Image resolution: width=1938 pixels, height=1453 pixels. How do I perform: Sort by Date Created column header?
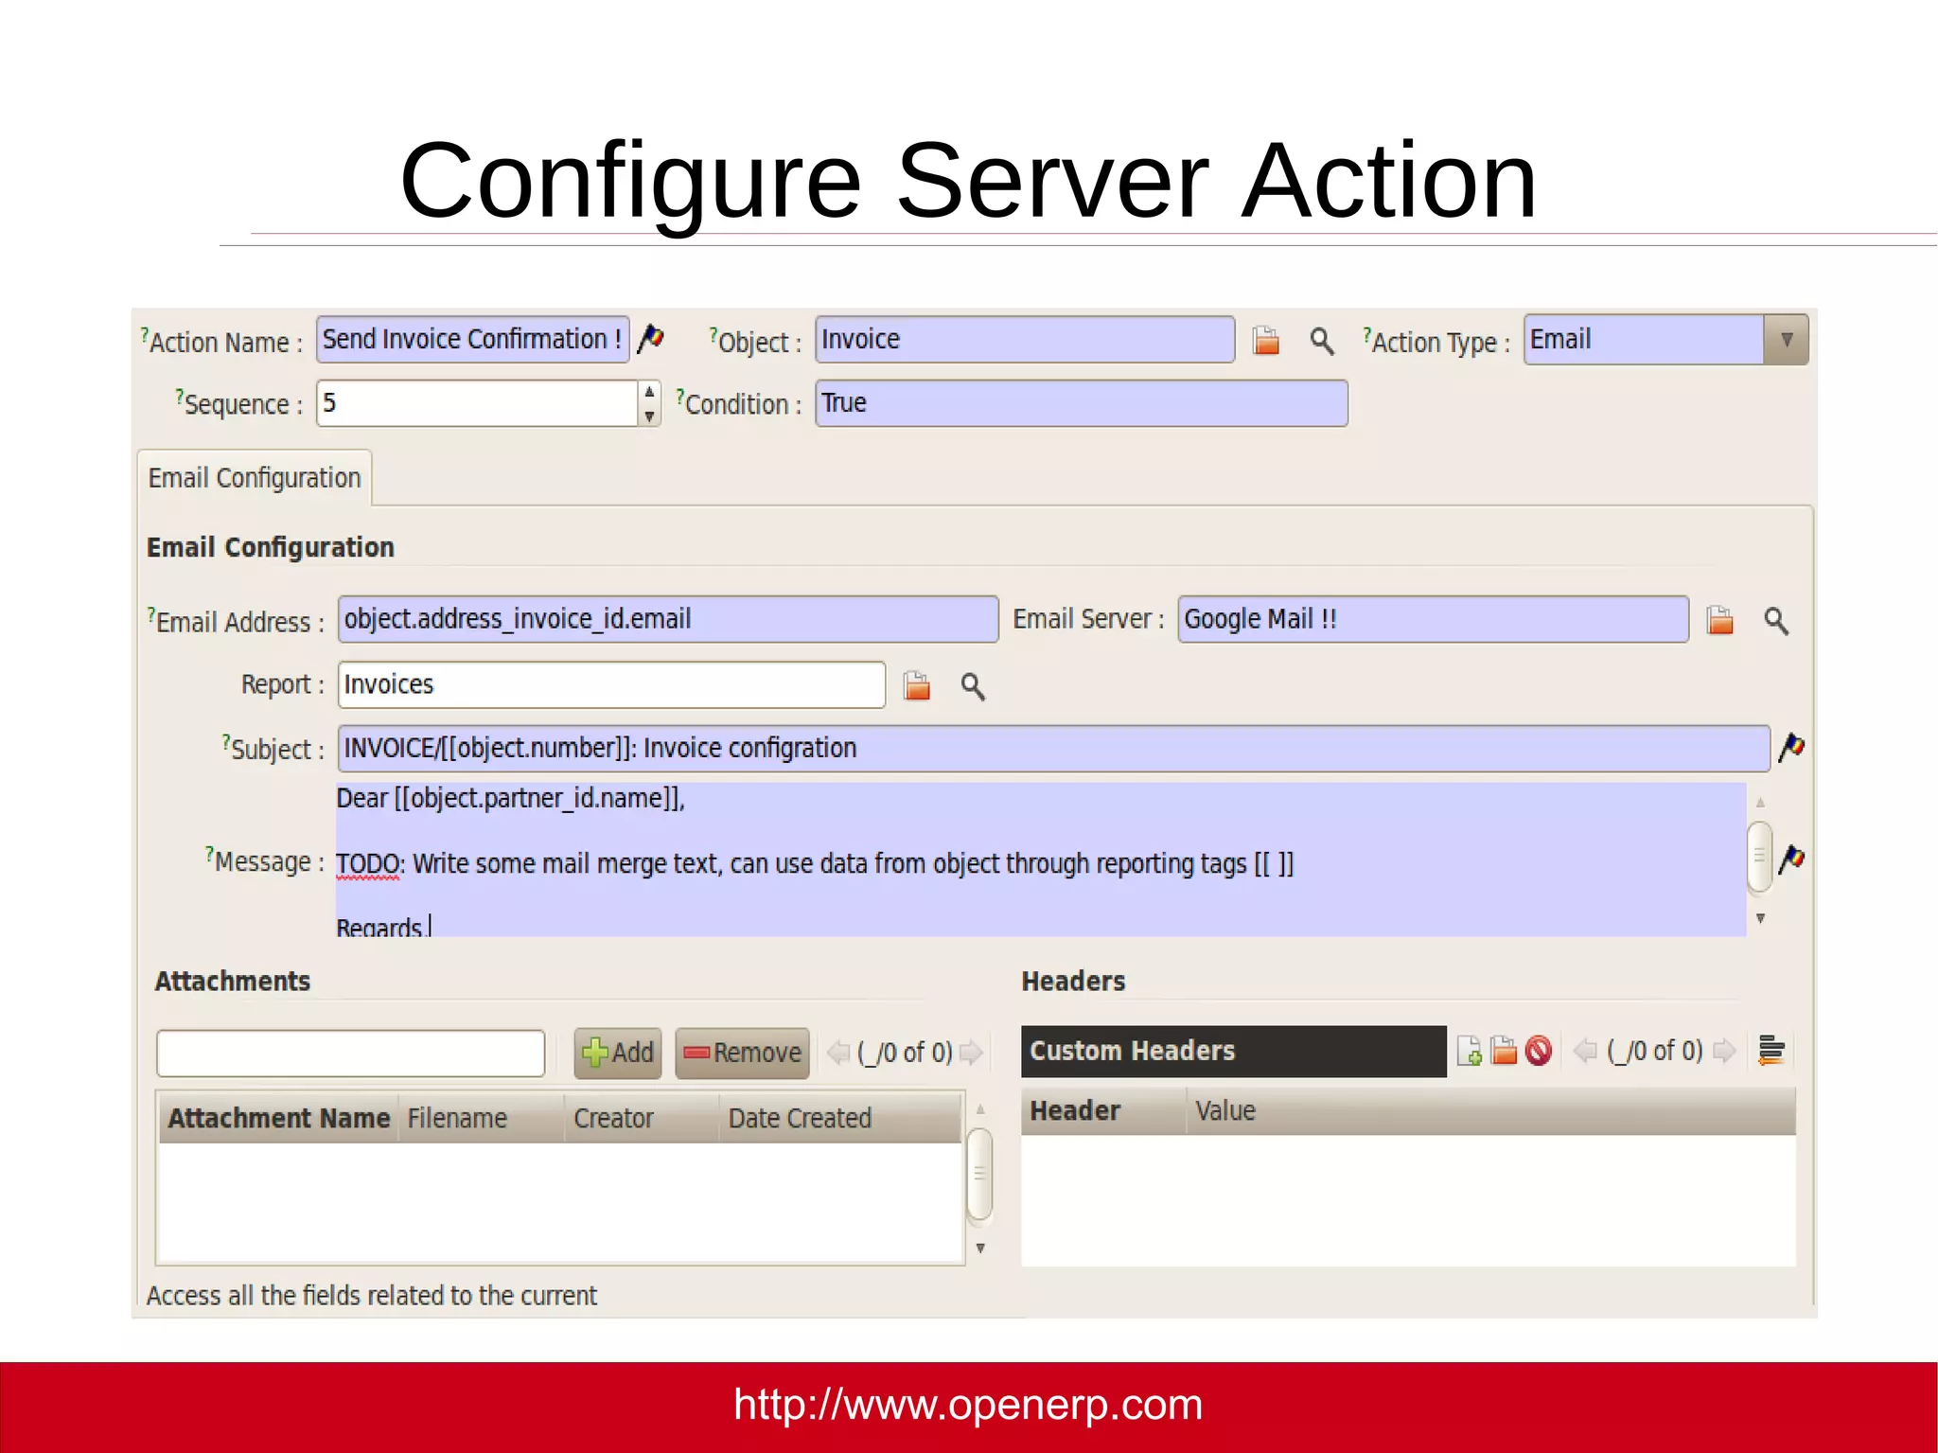click(x=839, y=1118)
